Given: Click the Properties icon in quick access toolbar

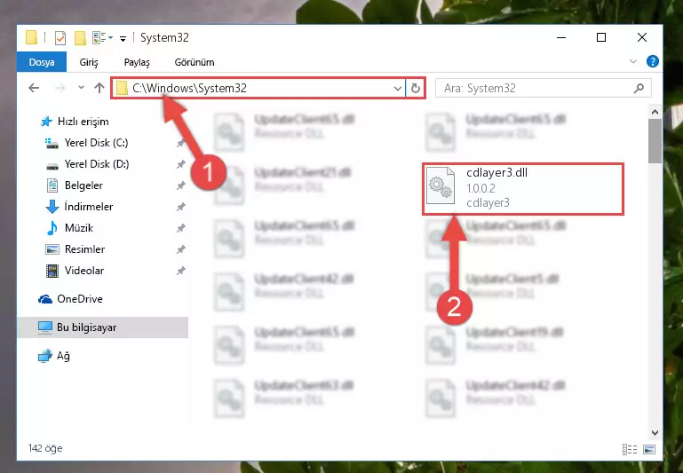Looking at the screenshot, I should coord(60,38).
